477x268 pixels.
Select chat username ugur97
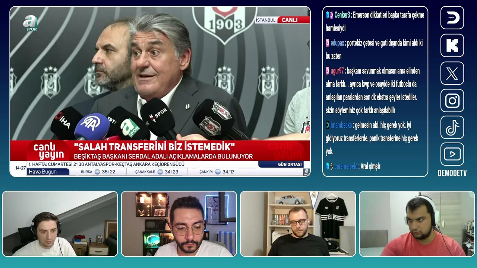(337, 71)
